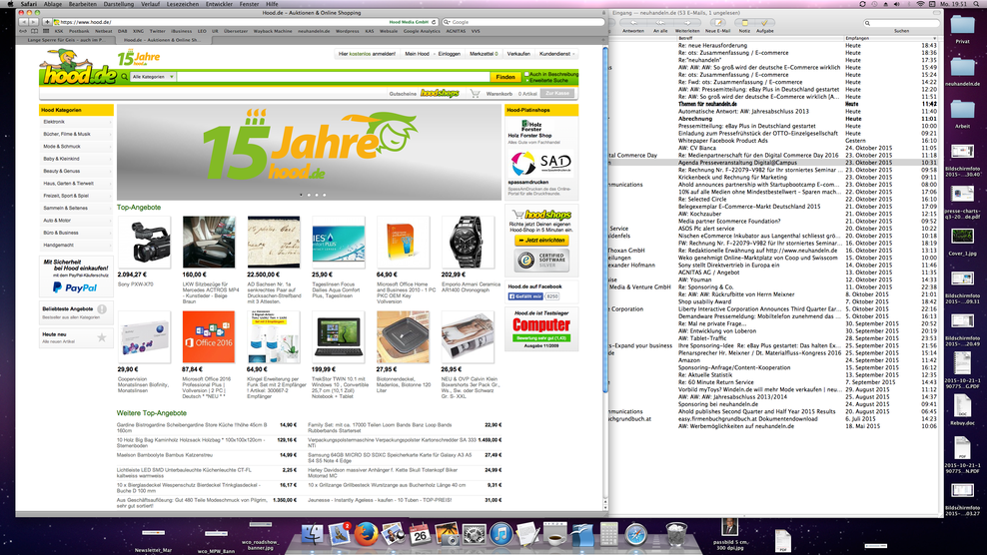Click the hood.de product search input field
The width and height of the screenshot is (987, 555).
[x=333, y=77]
